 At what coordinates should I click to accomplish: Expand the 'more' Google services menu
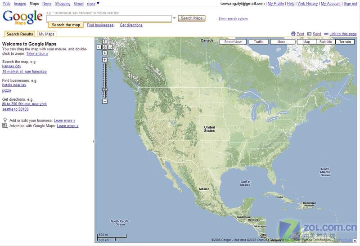click(93, 4)
